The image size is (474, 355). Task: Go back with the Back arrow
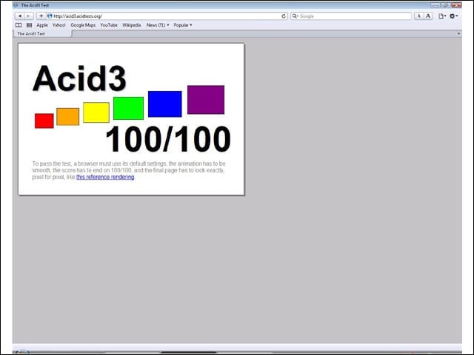coord(19,16)
